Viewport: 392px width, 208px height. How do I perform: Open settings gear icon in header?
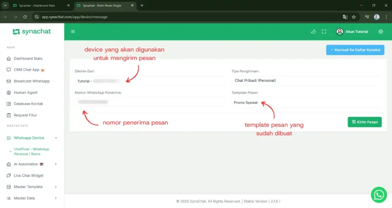pyautogui.click(x=381, y=31)
